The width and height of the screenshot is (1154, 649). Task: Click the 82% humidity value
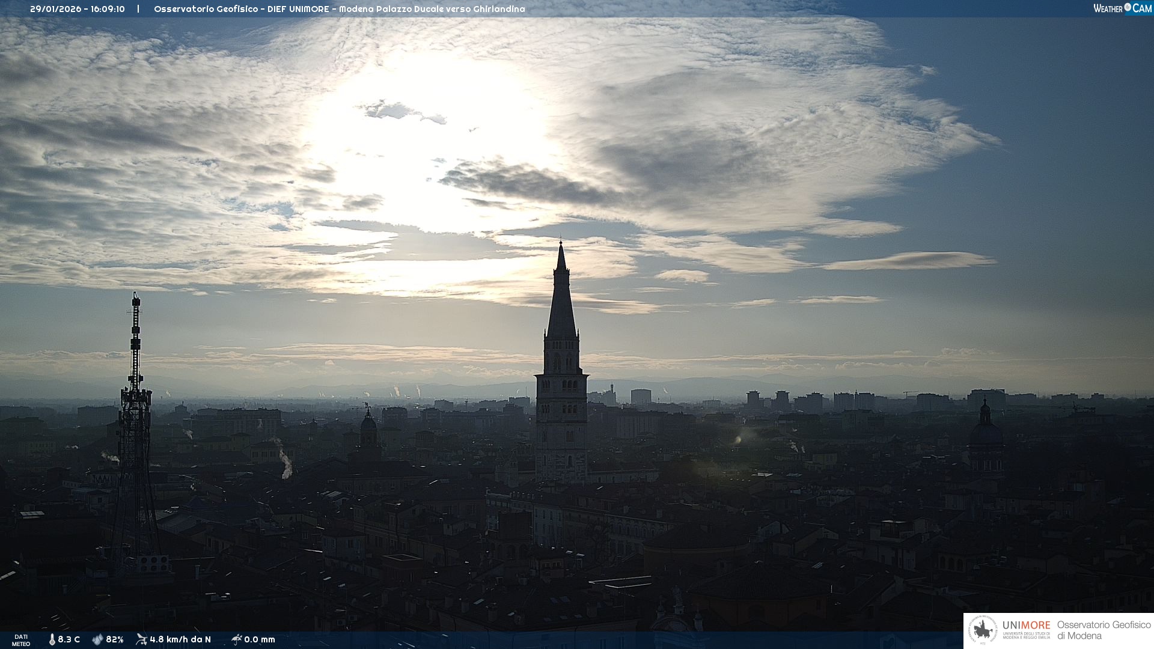coord(114,639)
